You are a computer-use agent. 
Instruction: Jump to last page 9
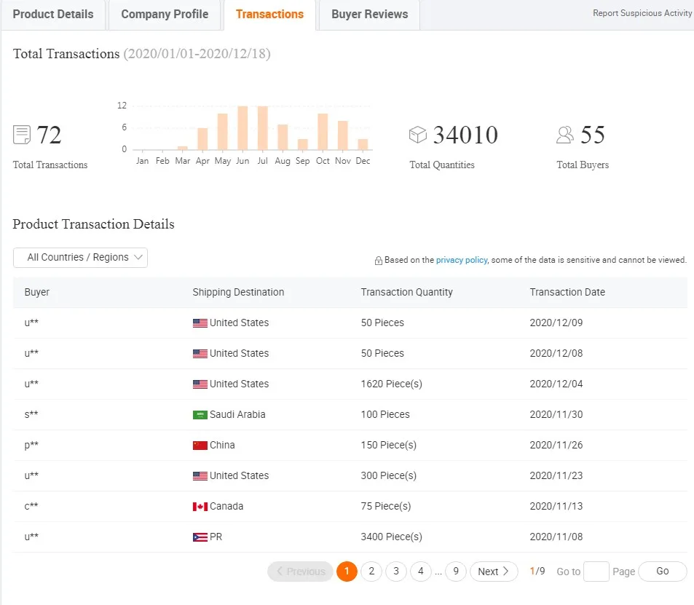[455, 572]
